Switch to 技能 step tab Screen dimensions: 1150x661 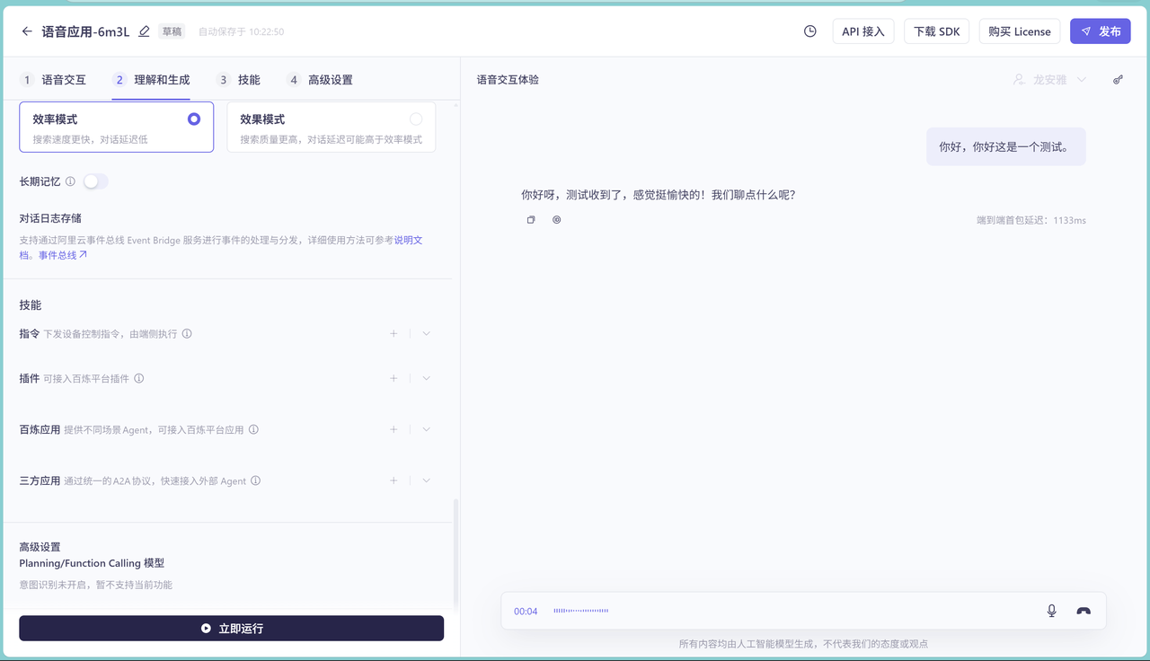pos(239,80)
